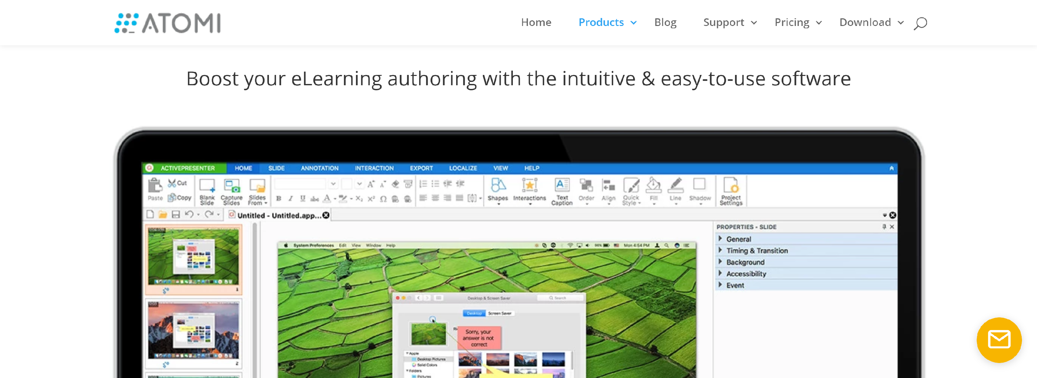
Task: Expand the Event properties section
Action: (x=806, y=285)
